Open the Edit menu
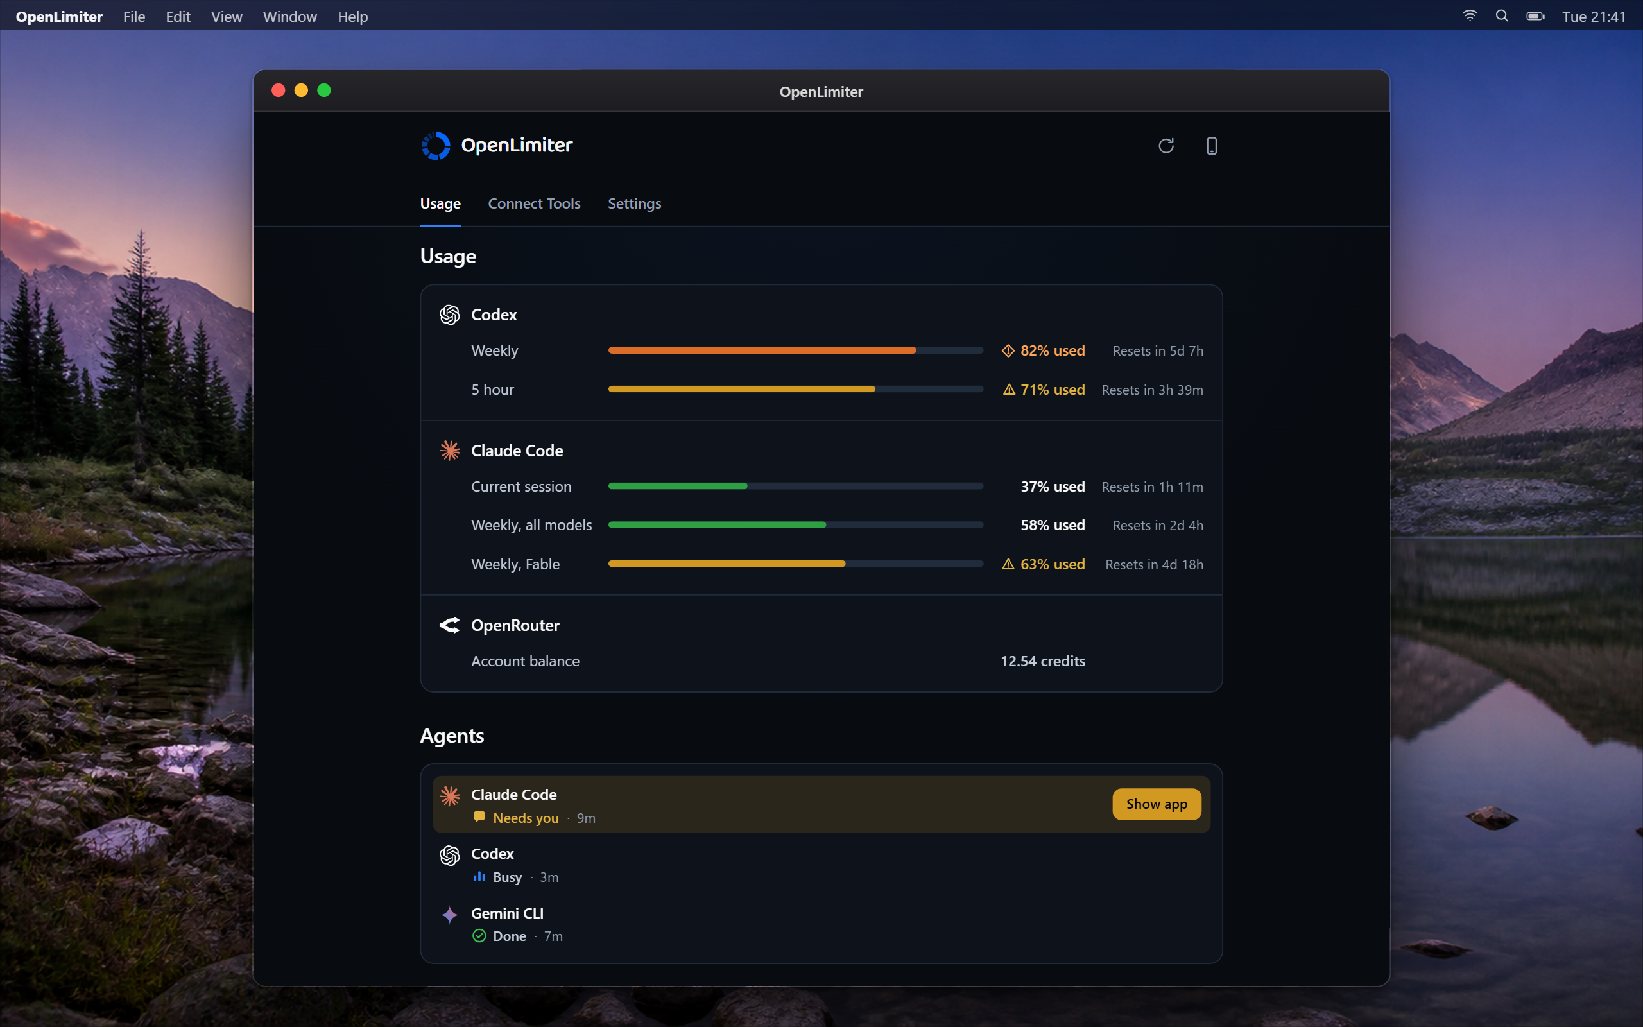This screenshot has width=1643, height=1027. pyautogui.click(x=178, y=16)
